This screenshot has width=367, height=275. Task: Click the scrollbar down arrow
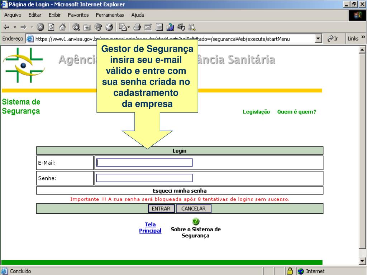362,261
